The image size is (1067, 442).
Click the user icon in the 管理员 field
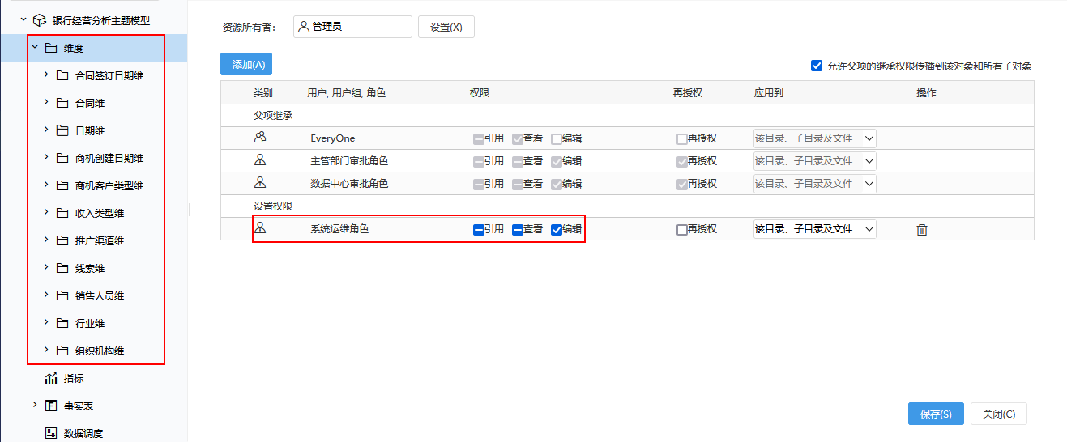coord(304,27)
